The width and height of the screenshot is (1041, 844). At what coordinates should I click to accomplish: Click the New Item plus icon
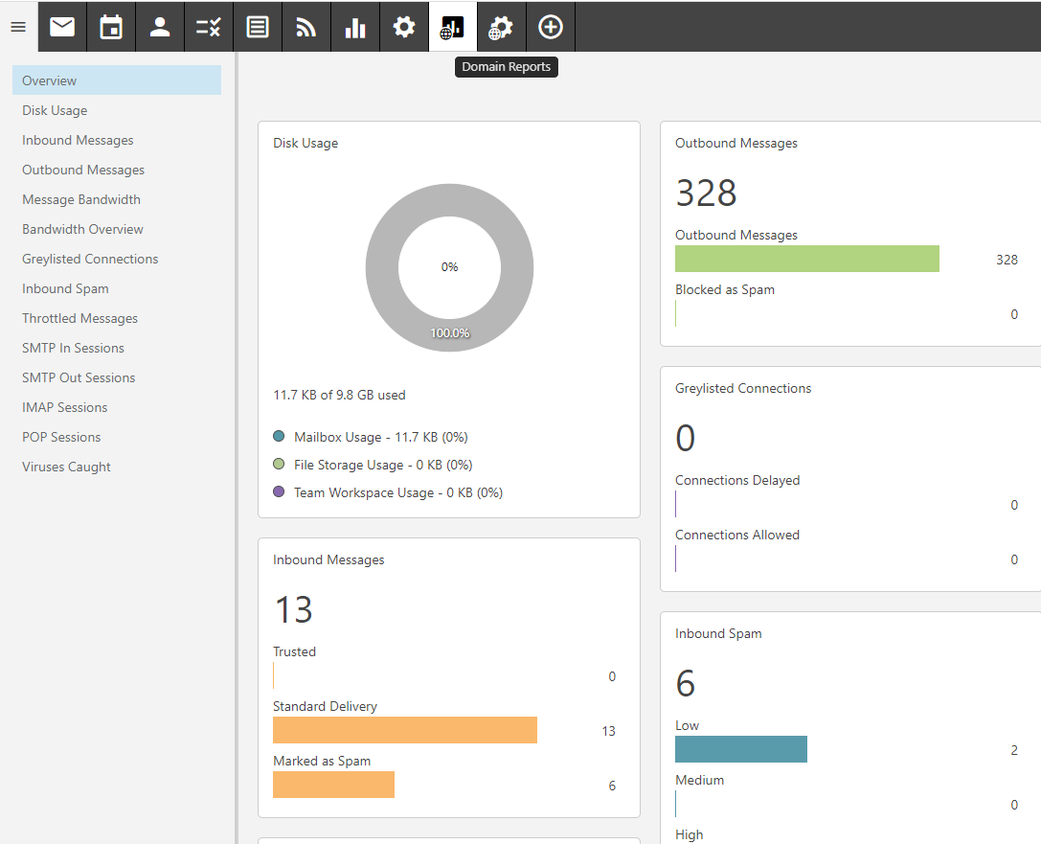click(550, 27)
